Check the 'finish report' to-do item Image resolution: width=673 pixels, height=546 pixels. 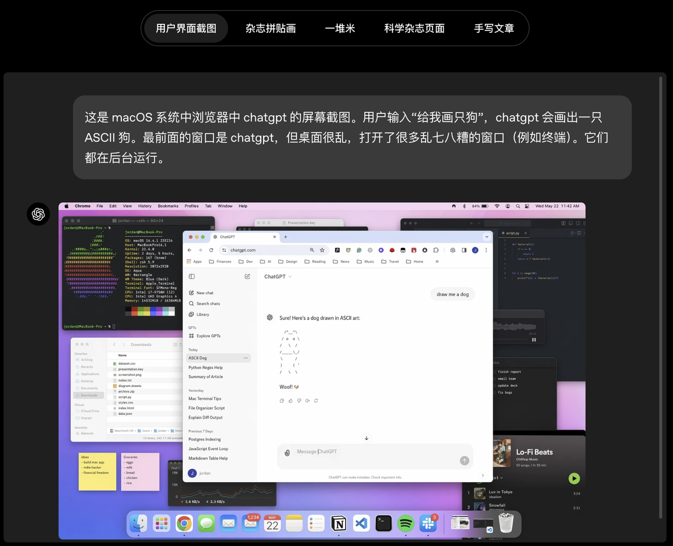(x=495, y=372)
